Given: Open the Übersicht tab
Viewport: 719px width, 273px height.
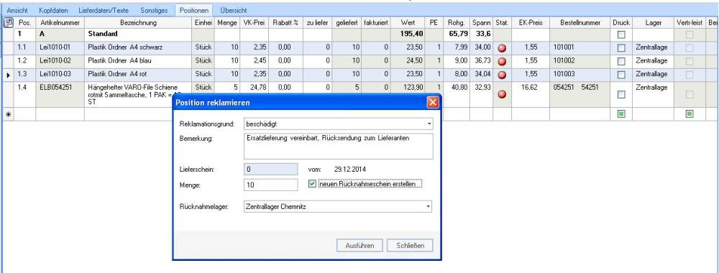Looking at the screenshot, I should 234,10.
